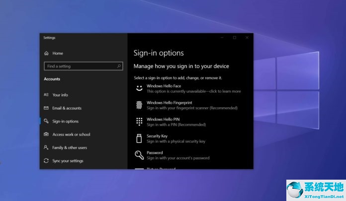Click 'Manage how you sign in to your device'
Image resolution: width=346 pixels, height=201 pixels.
click(181, 66)
